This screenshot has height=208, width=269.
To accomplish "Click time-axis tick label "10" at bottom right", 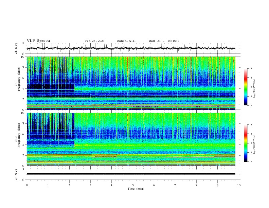I will [239, 185].
